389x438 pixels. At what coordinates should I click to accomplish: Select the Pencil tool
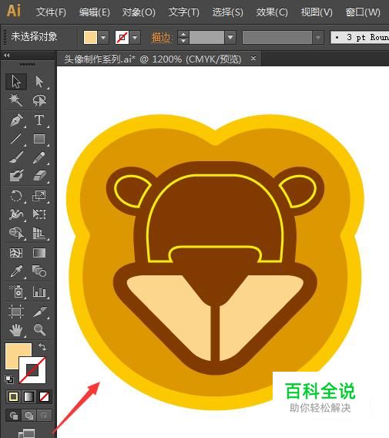click(x=39, y=157)
